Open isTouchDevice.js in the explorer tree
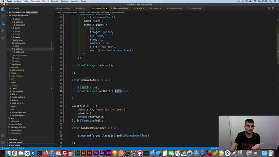This screenshot has width=279, height=157. [x=19, y=113]
